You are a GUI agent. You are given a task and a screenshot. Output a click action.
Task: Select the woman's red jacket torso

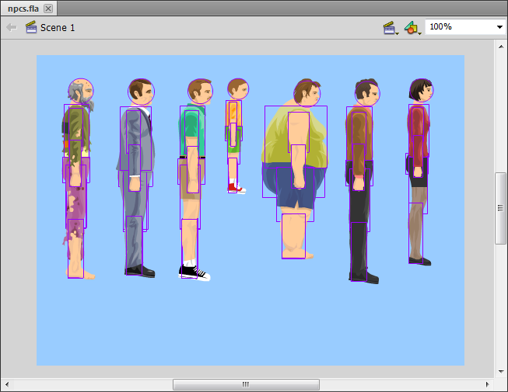419,130
